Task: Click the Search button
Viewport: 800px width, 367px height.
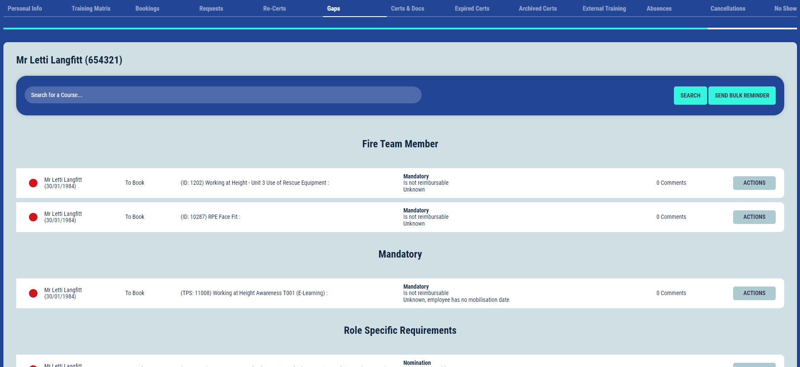Action: (x=690, y=95)
